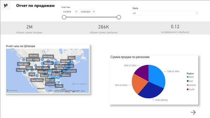Image resolution: width=210 pixels, height=118 pixels.
Task: Click the North Dakota map label
Action: point(33,60)
